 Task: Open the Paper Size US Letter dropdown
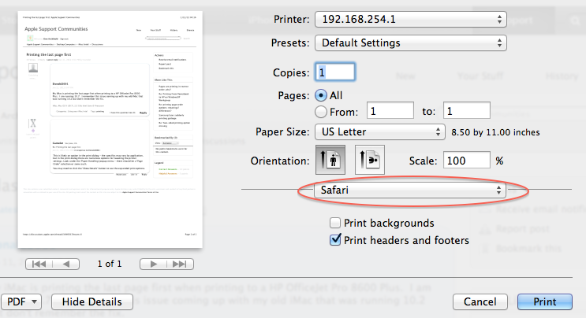click(380, 132)
